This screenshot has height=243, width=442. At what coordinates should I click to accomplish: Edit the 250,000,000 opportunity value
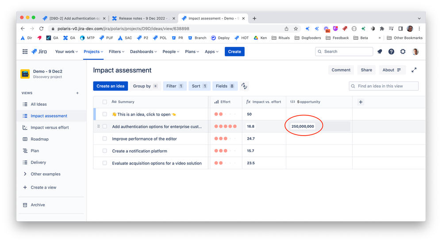click(x=303, y=126)
